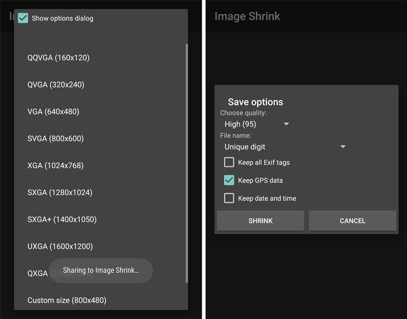Click the CANCEL button
This screenshot has height=319, width=407.
coord(353,221)
